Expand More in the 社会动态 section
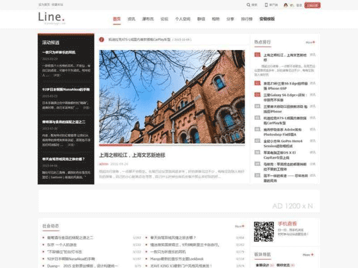 [239, 226]
